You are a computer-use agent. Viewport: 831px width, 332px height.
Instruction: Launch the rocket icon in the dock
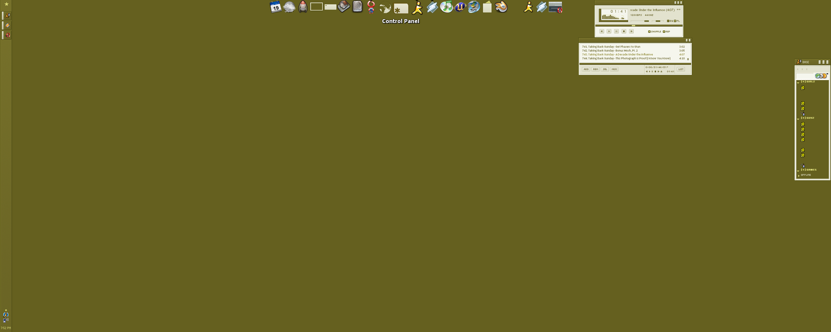click(303, 7)
